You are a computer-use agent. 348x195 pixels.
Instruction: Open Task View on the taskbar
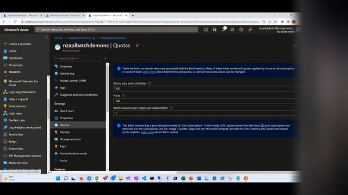tap(73, 178)
